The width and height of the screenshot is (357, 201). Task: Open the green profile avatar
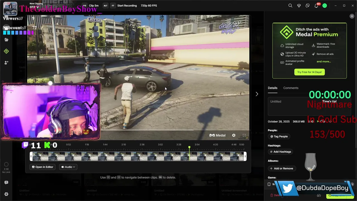pyautogui.click(x=325, y=6)
